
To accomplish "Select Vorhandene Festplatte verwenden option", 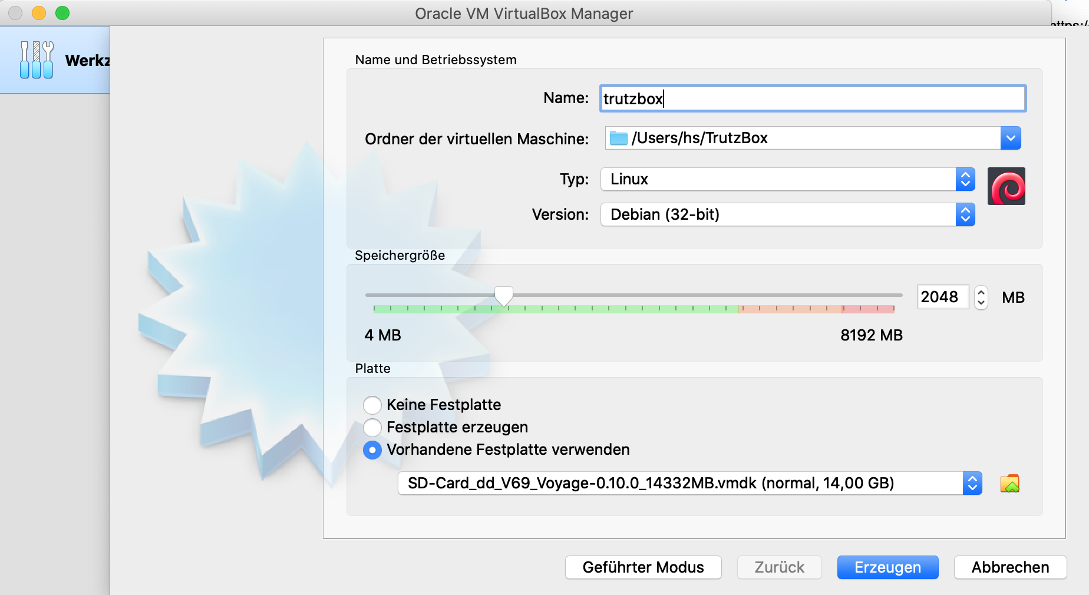I will click(372, 450).
